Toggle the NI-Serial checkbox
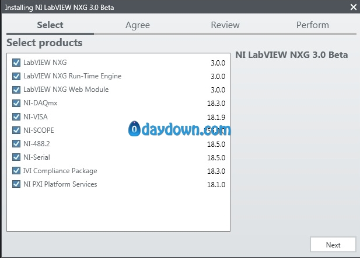The width and height of the screenshot is (360, 258). [16, 157]
